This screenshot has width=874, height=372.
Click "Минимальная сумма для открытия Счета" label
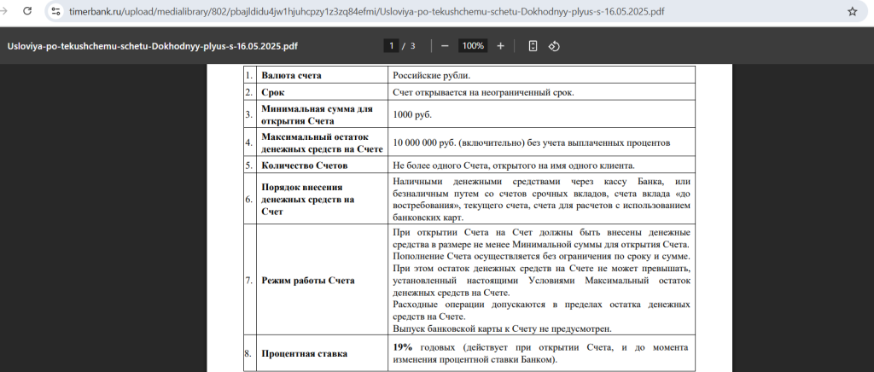317,114
